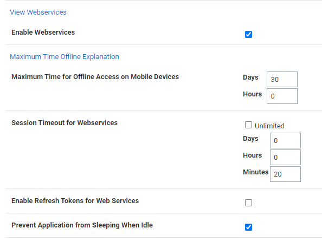Open the View Webservices link
The image size is (322, 241).
[x=38, y=12]
